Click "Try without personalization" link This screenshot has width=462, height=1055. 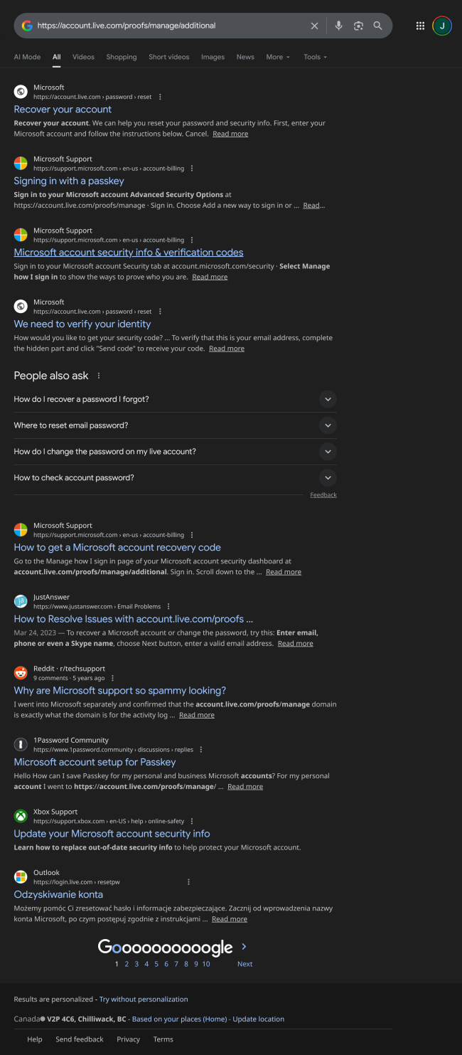144,1000
